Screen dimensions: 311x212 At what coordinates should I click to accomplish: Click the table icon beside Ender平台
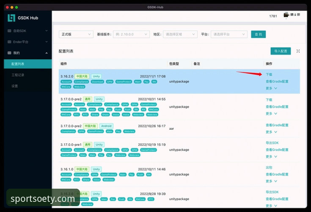pyautogui.click(x=9, y=42)
